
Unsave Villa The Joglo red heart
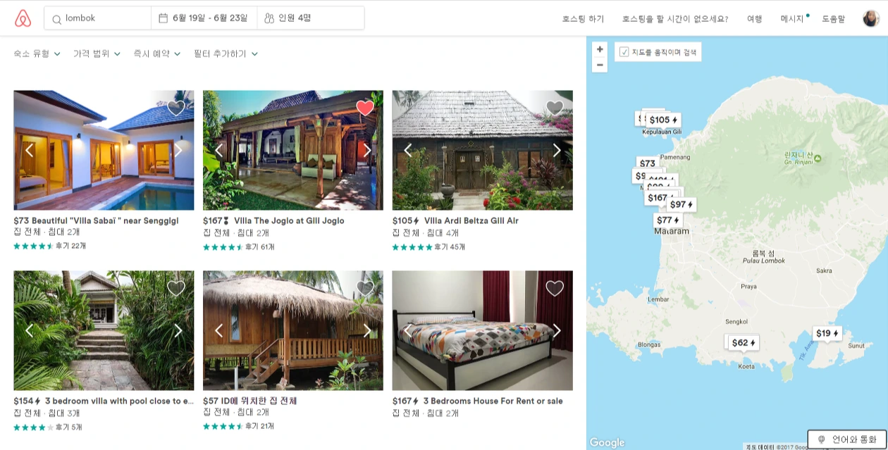point(365,108)
